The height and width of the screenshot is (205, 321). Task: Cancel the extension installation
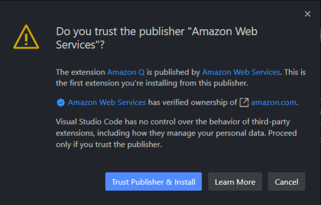[286, 182]
